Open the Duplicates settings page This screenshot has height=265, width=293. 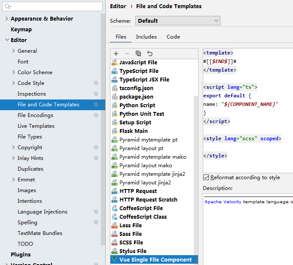[x=31, y=169]
